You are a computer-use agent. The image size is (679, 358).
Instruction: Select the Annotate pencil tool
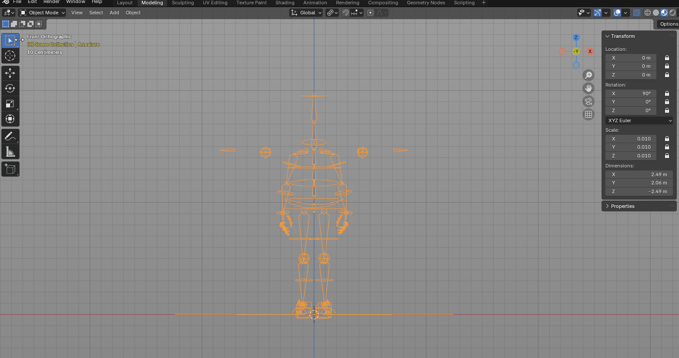[10, 137]
